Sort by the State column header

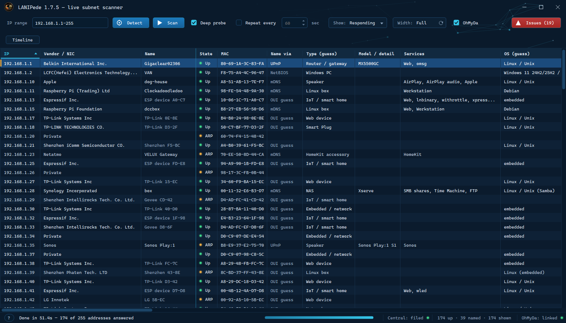pyautogui.click(x=207, y=54)
